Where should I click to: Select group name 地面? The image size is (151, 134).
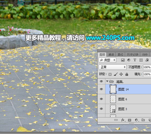(120, 82)
